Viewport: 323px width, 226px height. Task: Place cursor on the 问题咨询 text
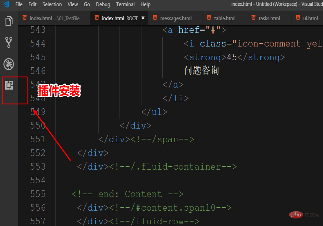(201, 71)
